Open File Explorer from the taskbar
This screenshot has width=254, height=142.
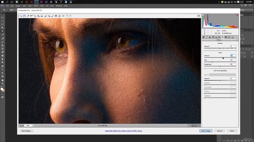[x=17, y=2]
